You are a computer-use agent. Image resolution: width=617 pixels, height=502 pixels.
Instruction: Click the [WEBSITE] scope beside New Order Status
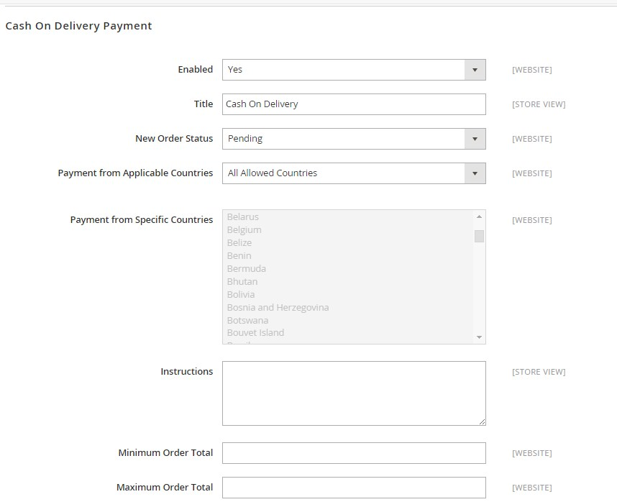pyautogui.click(x=532, y=140)
